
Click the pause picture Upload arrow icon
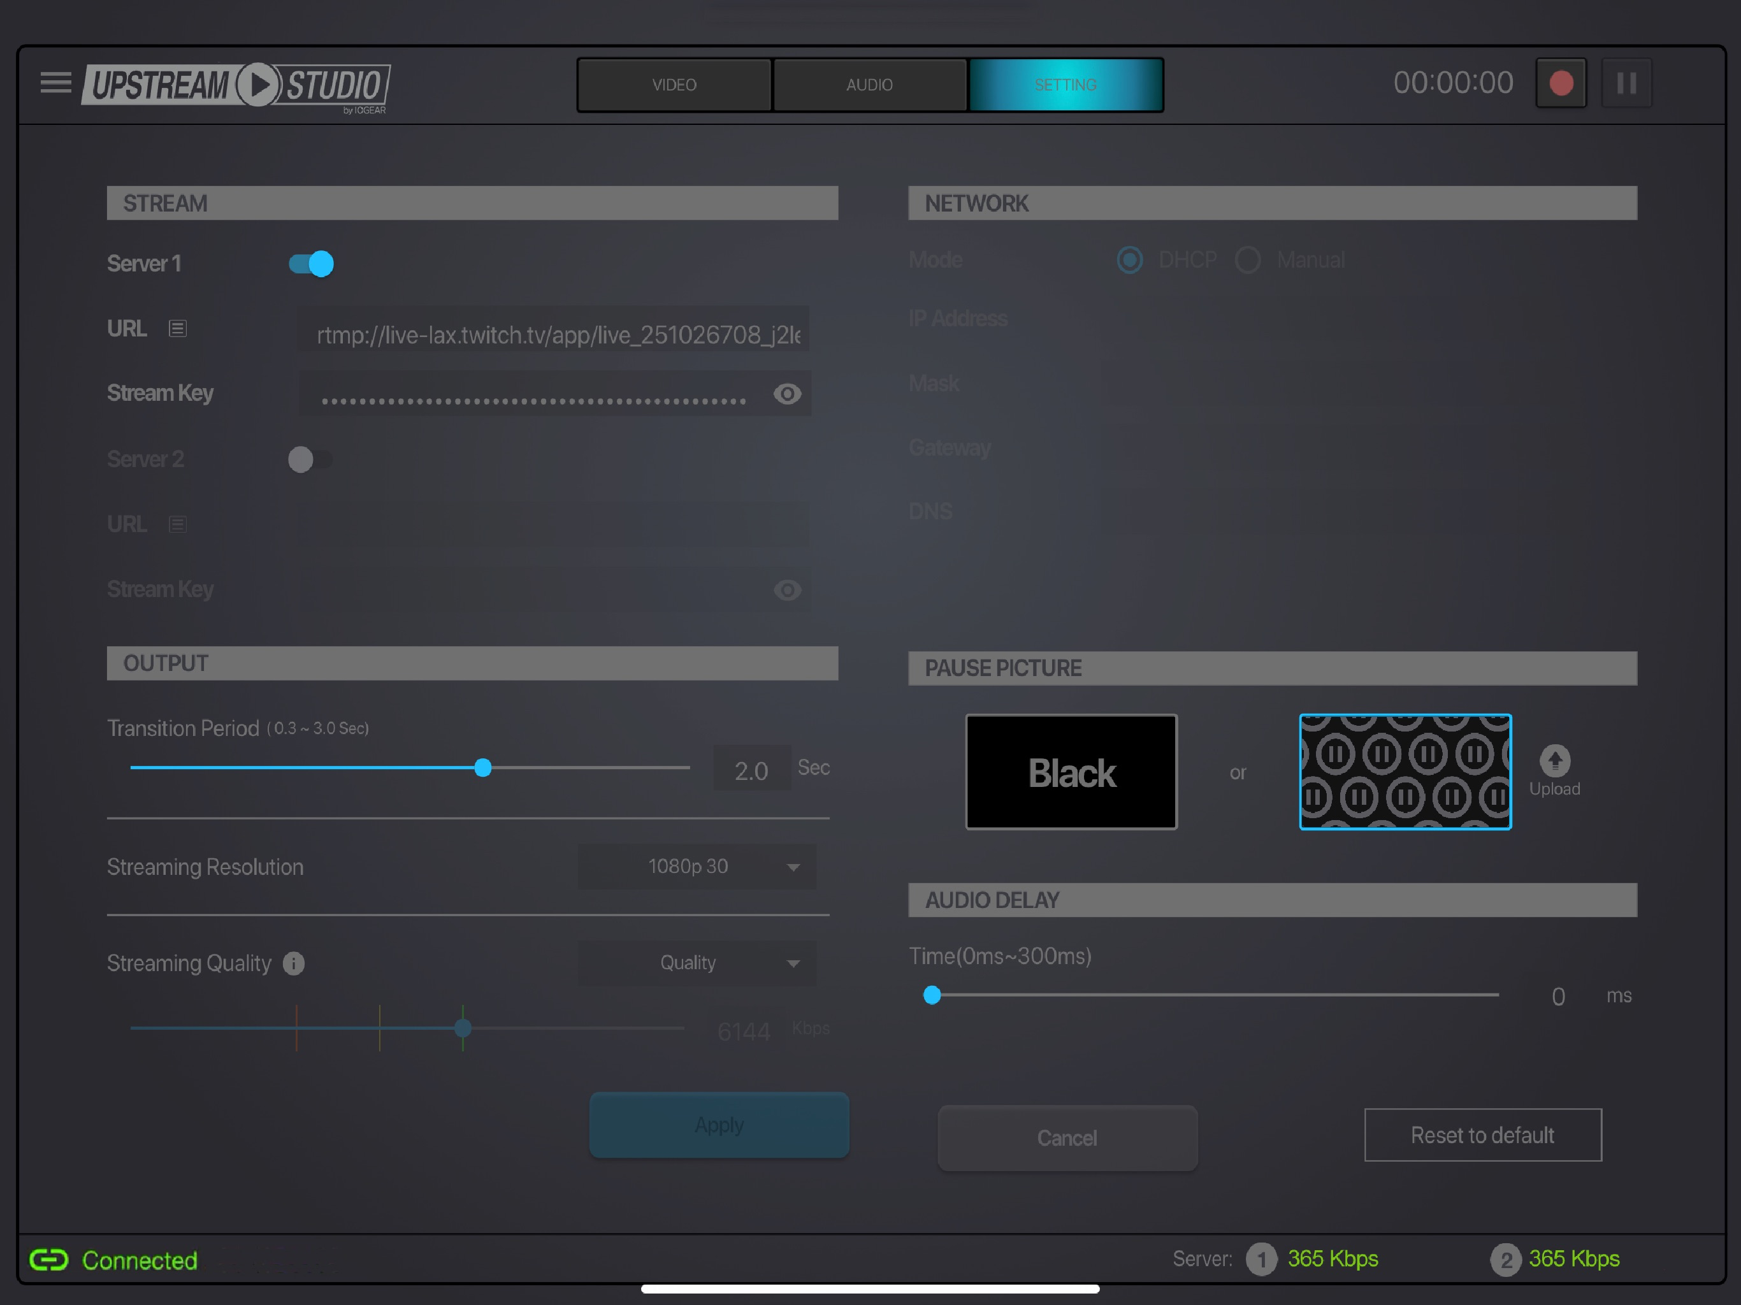click(1554, 760)
